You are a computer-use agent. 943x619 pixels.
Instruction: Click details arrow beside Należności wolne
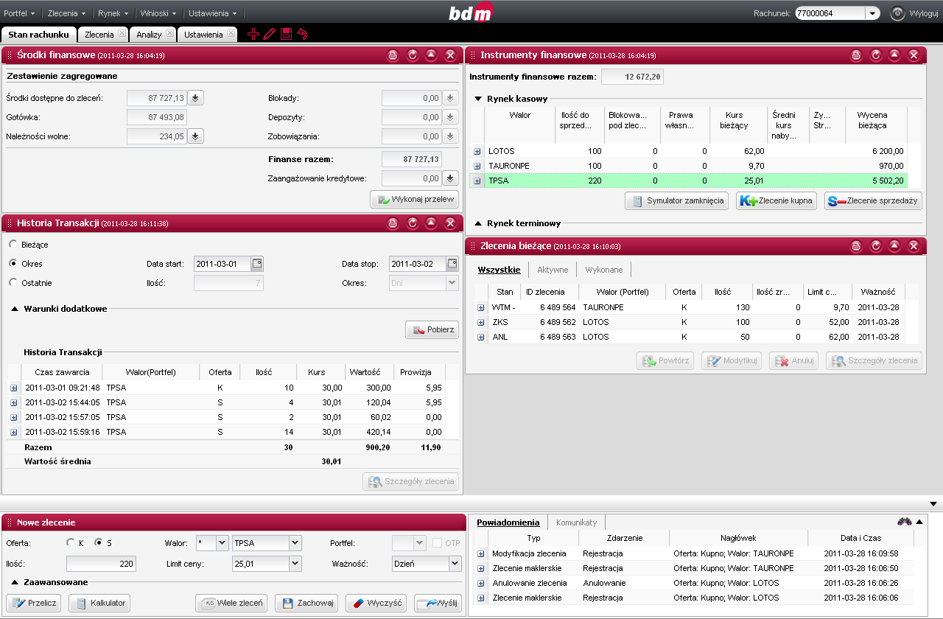click(195, 136)
